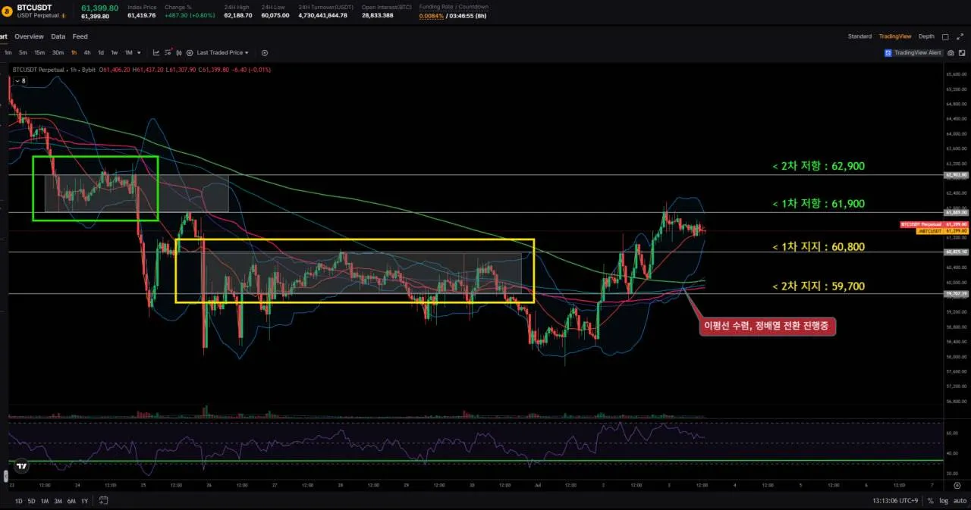Select the 4h timeframe

pos(87,53)
